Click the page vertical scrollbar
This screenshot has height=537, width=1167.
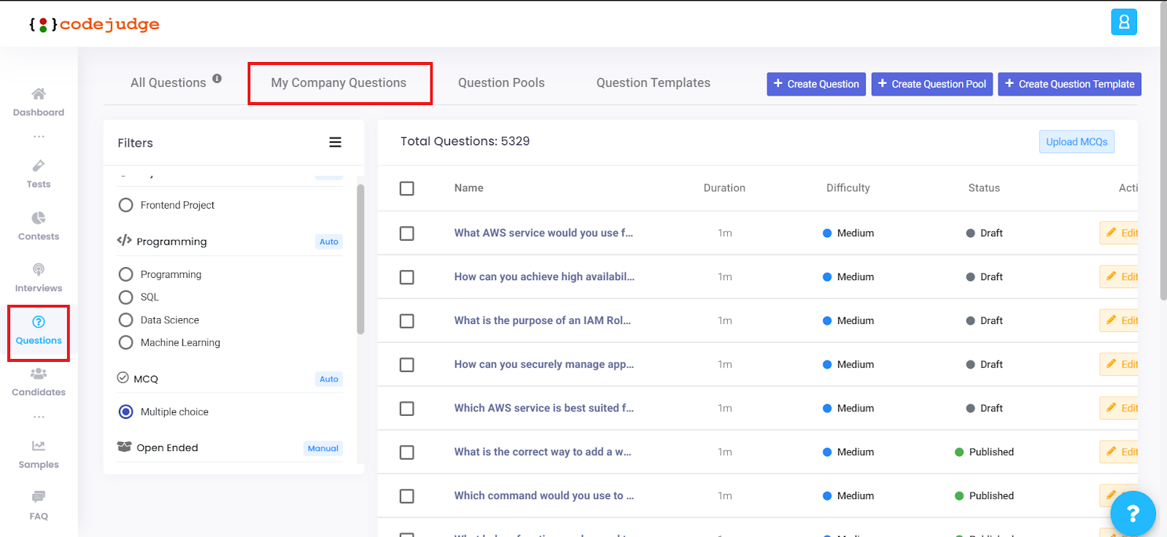[x=1163, y=150]
